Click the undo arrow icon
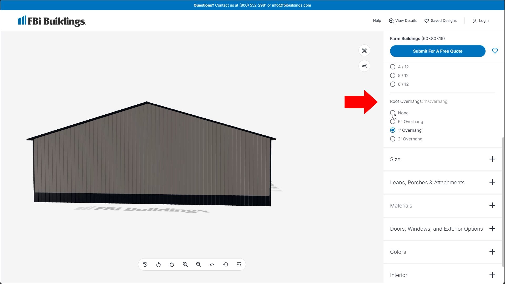The width and height of the screenshot is (505, 284). (212, 265)
